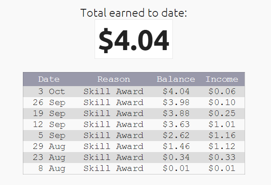Click the 12 Sep date cell

pyautogui.click(x=49, y=124)
